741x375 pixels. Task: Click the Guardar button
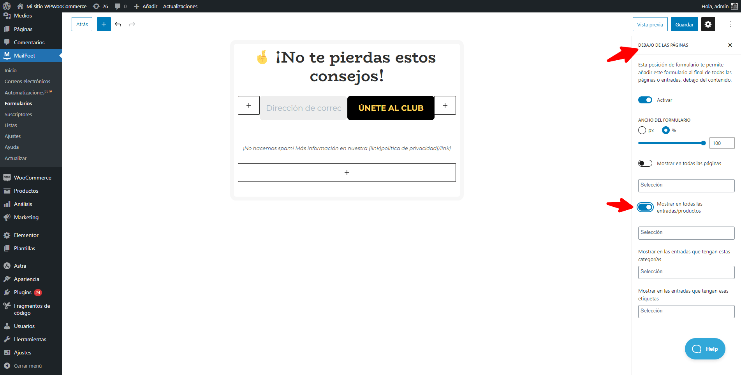pyautogui.click(x=684, y=24)
